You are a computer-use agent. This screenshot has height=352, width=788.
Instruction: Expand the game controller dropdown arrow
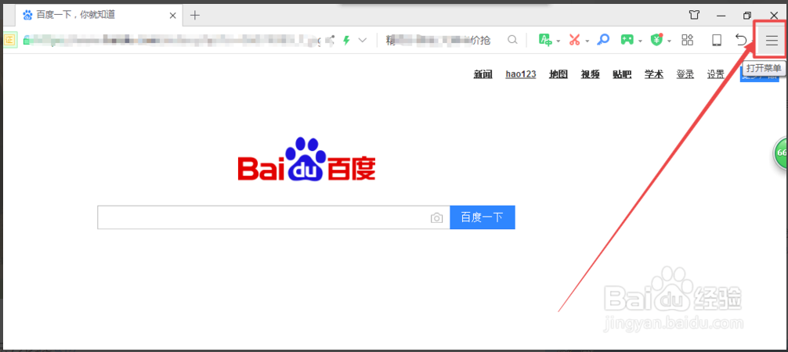(640, 41)
